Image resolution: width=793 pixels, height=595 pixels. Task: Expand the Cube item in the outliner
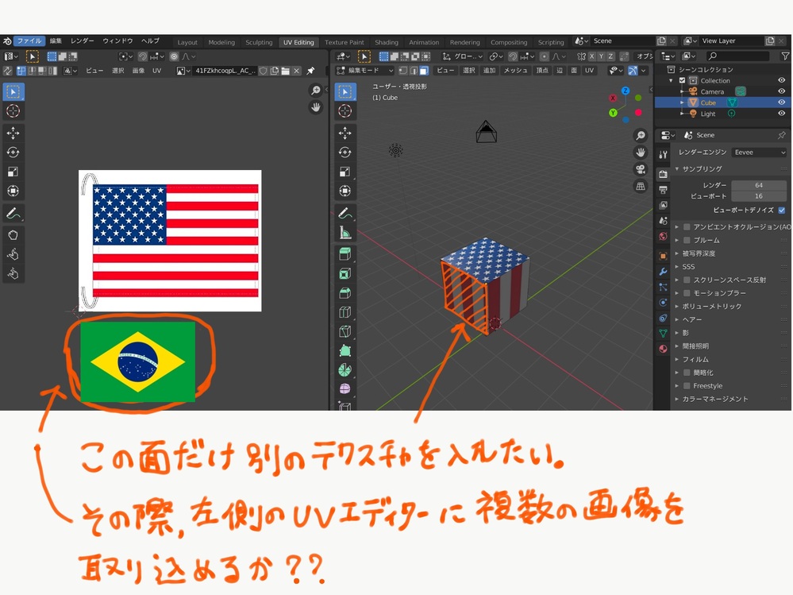point(682,102)
